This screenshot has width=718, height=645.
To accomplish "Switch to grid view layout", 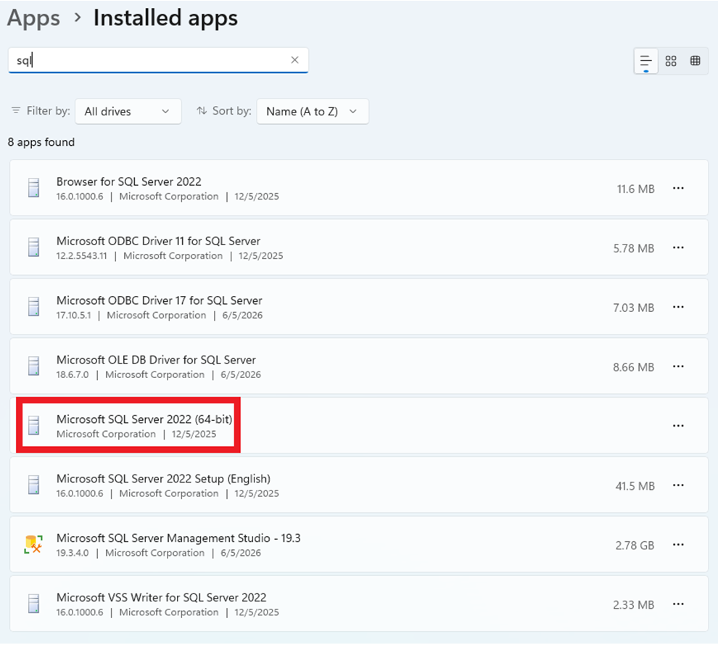I will (671, 61).
